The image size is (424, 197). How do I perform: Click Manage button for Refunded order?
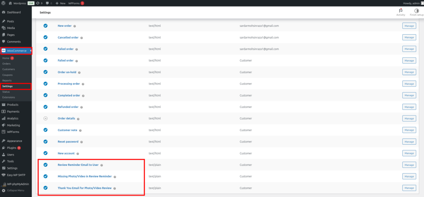(x=409, y=107)
